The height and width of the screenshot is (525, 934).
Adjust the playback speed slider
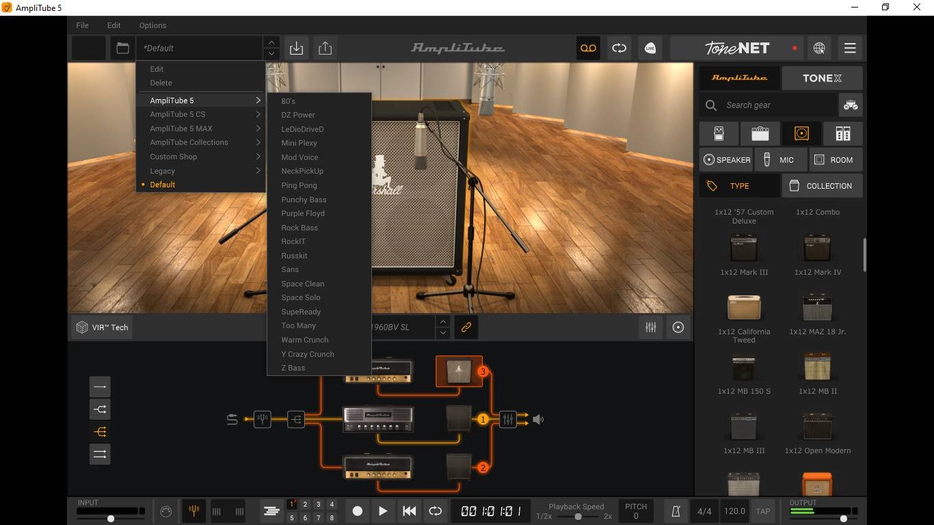[578, 517]
